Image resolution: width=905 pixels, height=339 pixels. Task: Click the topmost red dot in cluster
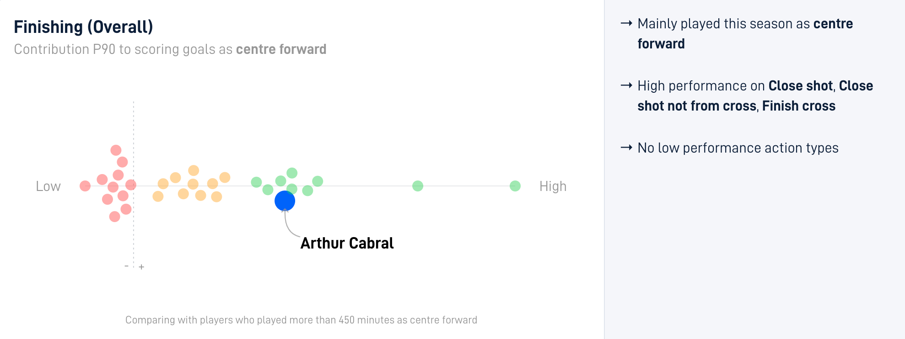click(x=116, y=150)
